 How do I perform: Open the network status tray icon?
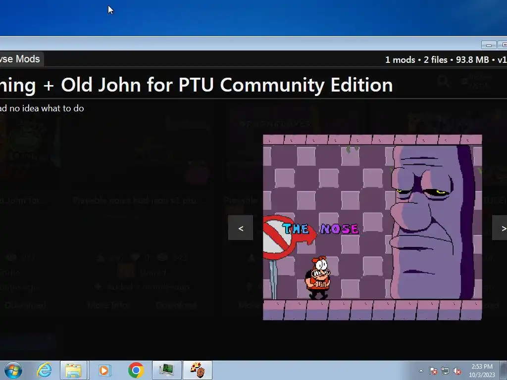445,371
